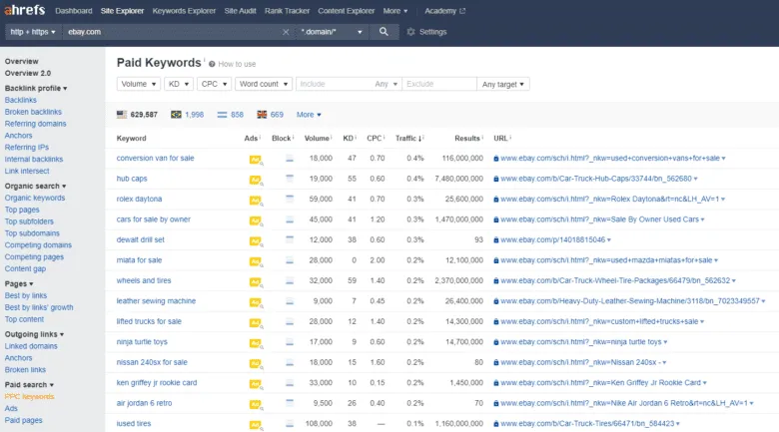Click the Block position icon for rolex daytona
Image resolution: width=779 pixels, height=432 pixels.
[x=290, y=199]
